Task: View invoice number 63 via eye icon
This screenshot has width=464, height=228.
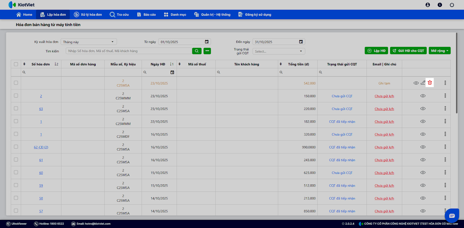Action: click(423, 109)
